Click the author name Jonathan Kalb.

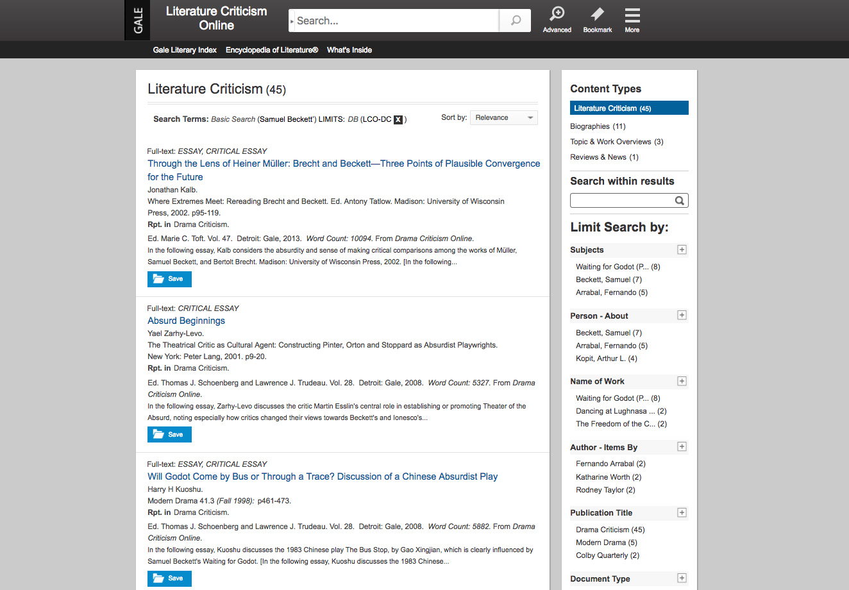point(172,190)
